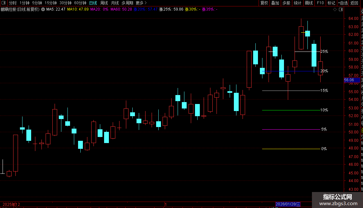Screen dimensions: 363x208
Task: Click the 涨35% indicator label
Action: click(209, 10)
